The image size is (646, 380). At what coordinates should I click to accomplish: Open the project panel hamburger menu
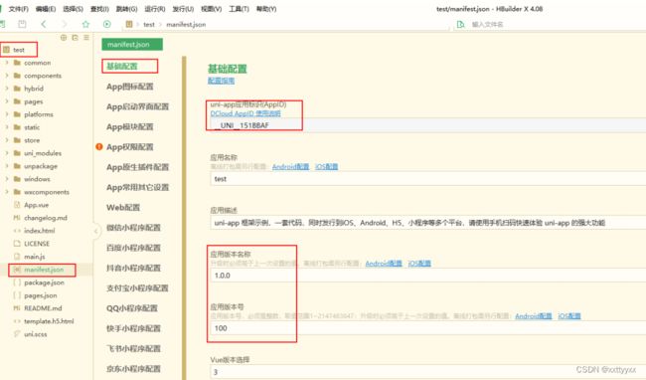[x=86, y=38]
